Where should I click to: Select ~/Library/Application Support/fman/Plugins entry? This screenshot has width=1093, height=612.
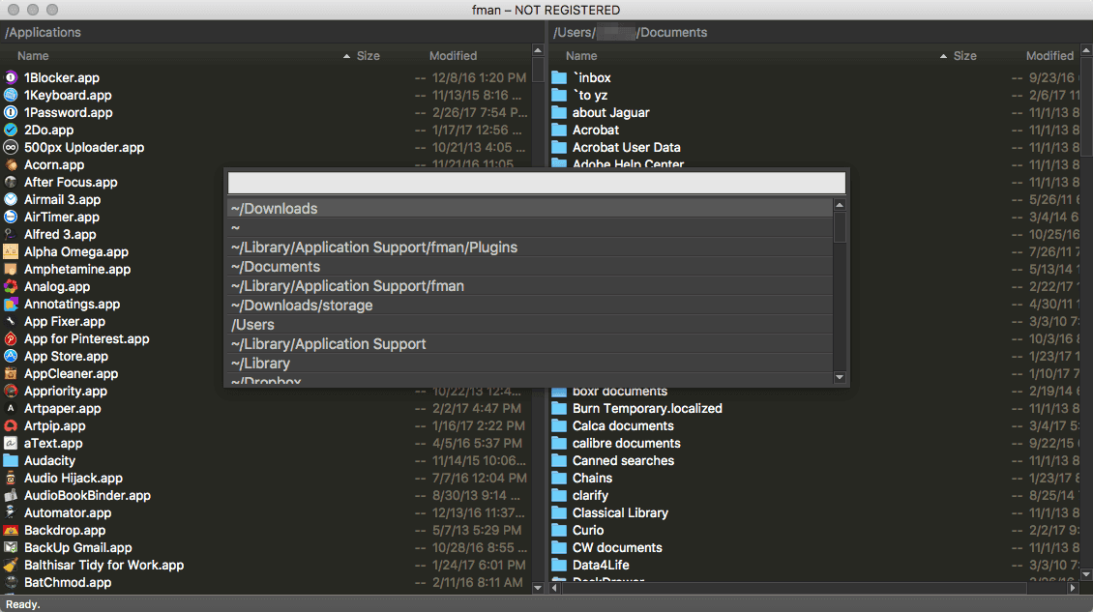[x=530, y=248]
